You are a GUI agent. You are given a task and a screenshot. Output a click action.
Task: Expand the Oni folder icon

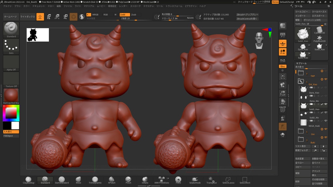301,131
